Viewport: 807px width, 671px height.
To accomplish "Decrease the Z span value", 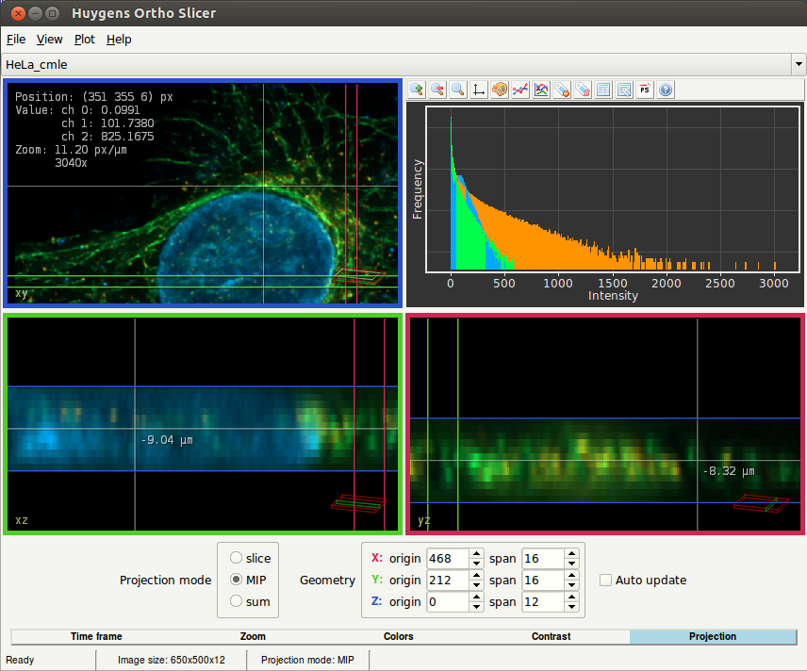I will click(571, 606).
